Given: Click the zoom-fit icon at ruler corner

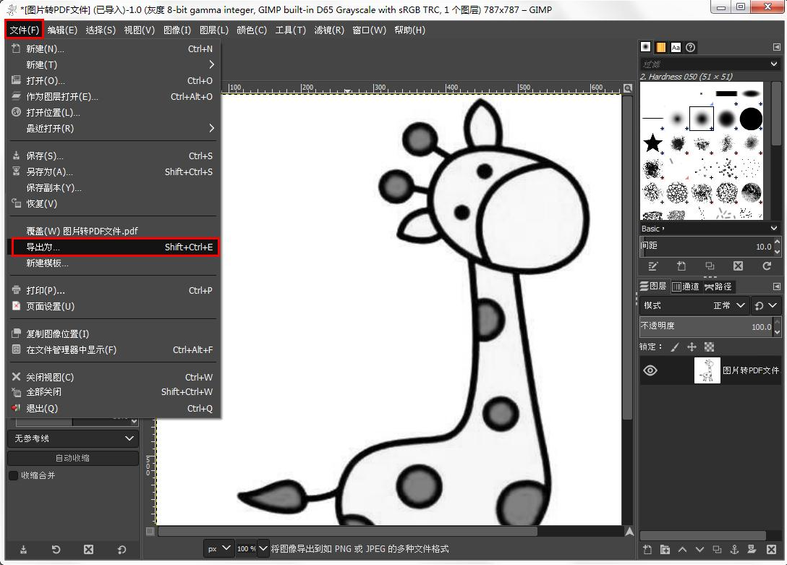Looking at the screenshot, I should pos(627,88).
